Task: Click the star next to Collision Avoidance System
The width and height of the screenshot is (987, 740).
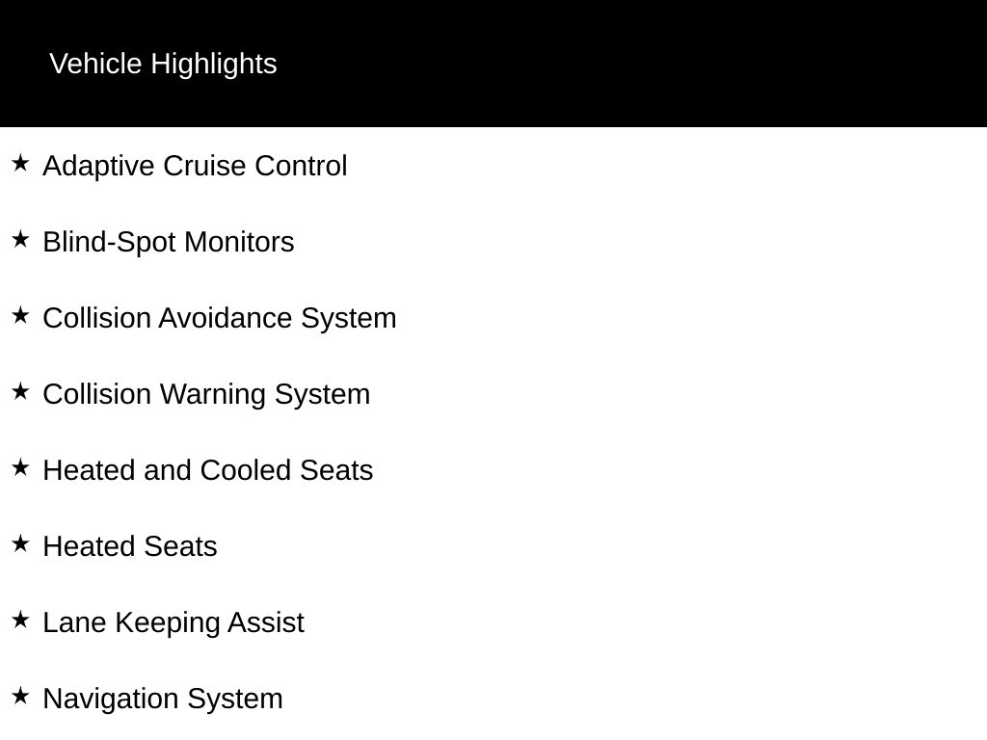Action: 20,315
